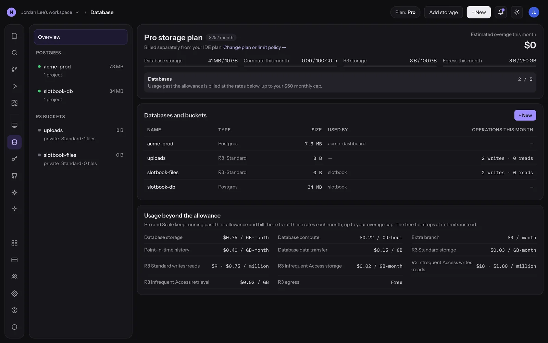Click the Databases 2 / 5 count

525,79
